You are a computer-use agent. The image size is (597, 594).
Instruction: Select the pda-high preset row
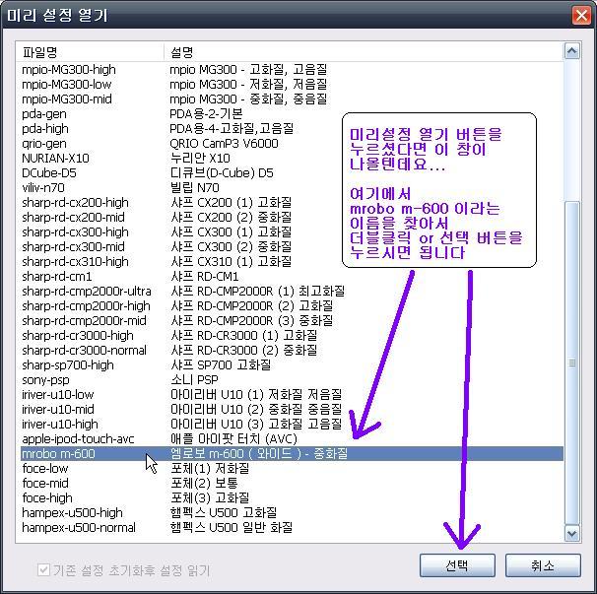click(292, 129)
